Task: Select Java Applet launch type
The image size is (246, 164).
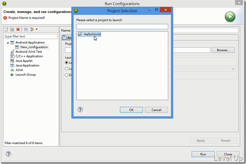Action: point(24,61)
